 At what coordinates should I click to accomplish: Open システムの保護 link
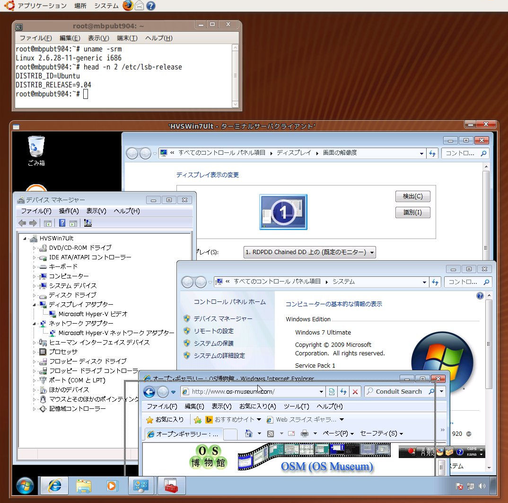pos(213,343)
